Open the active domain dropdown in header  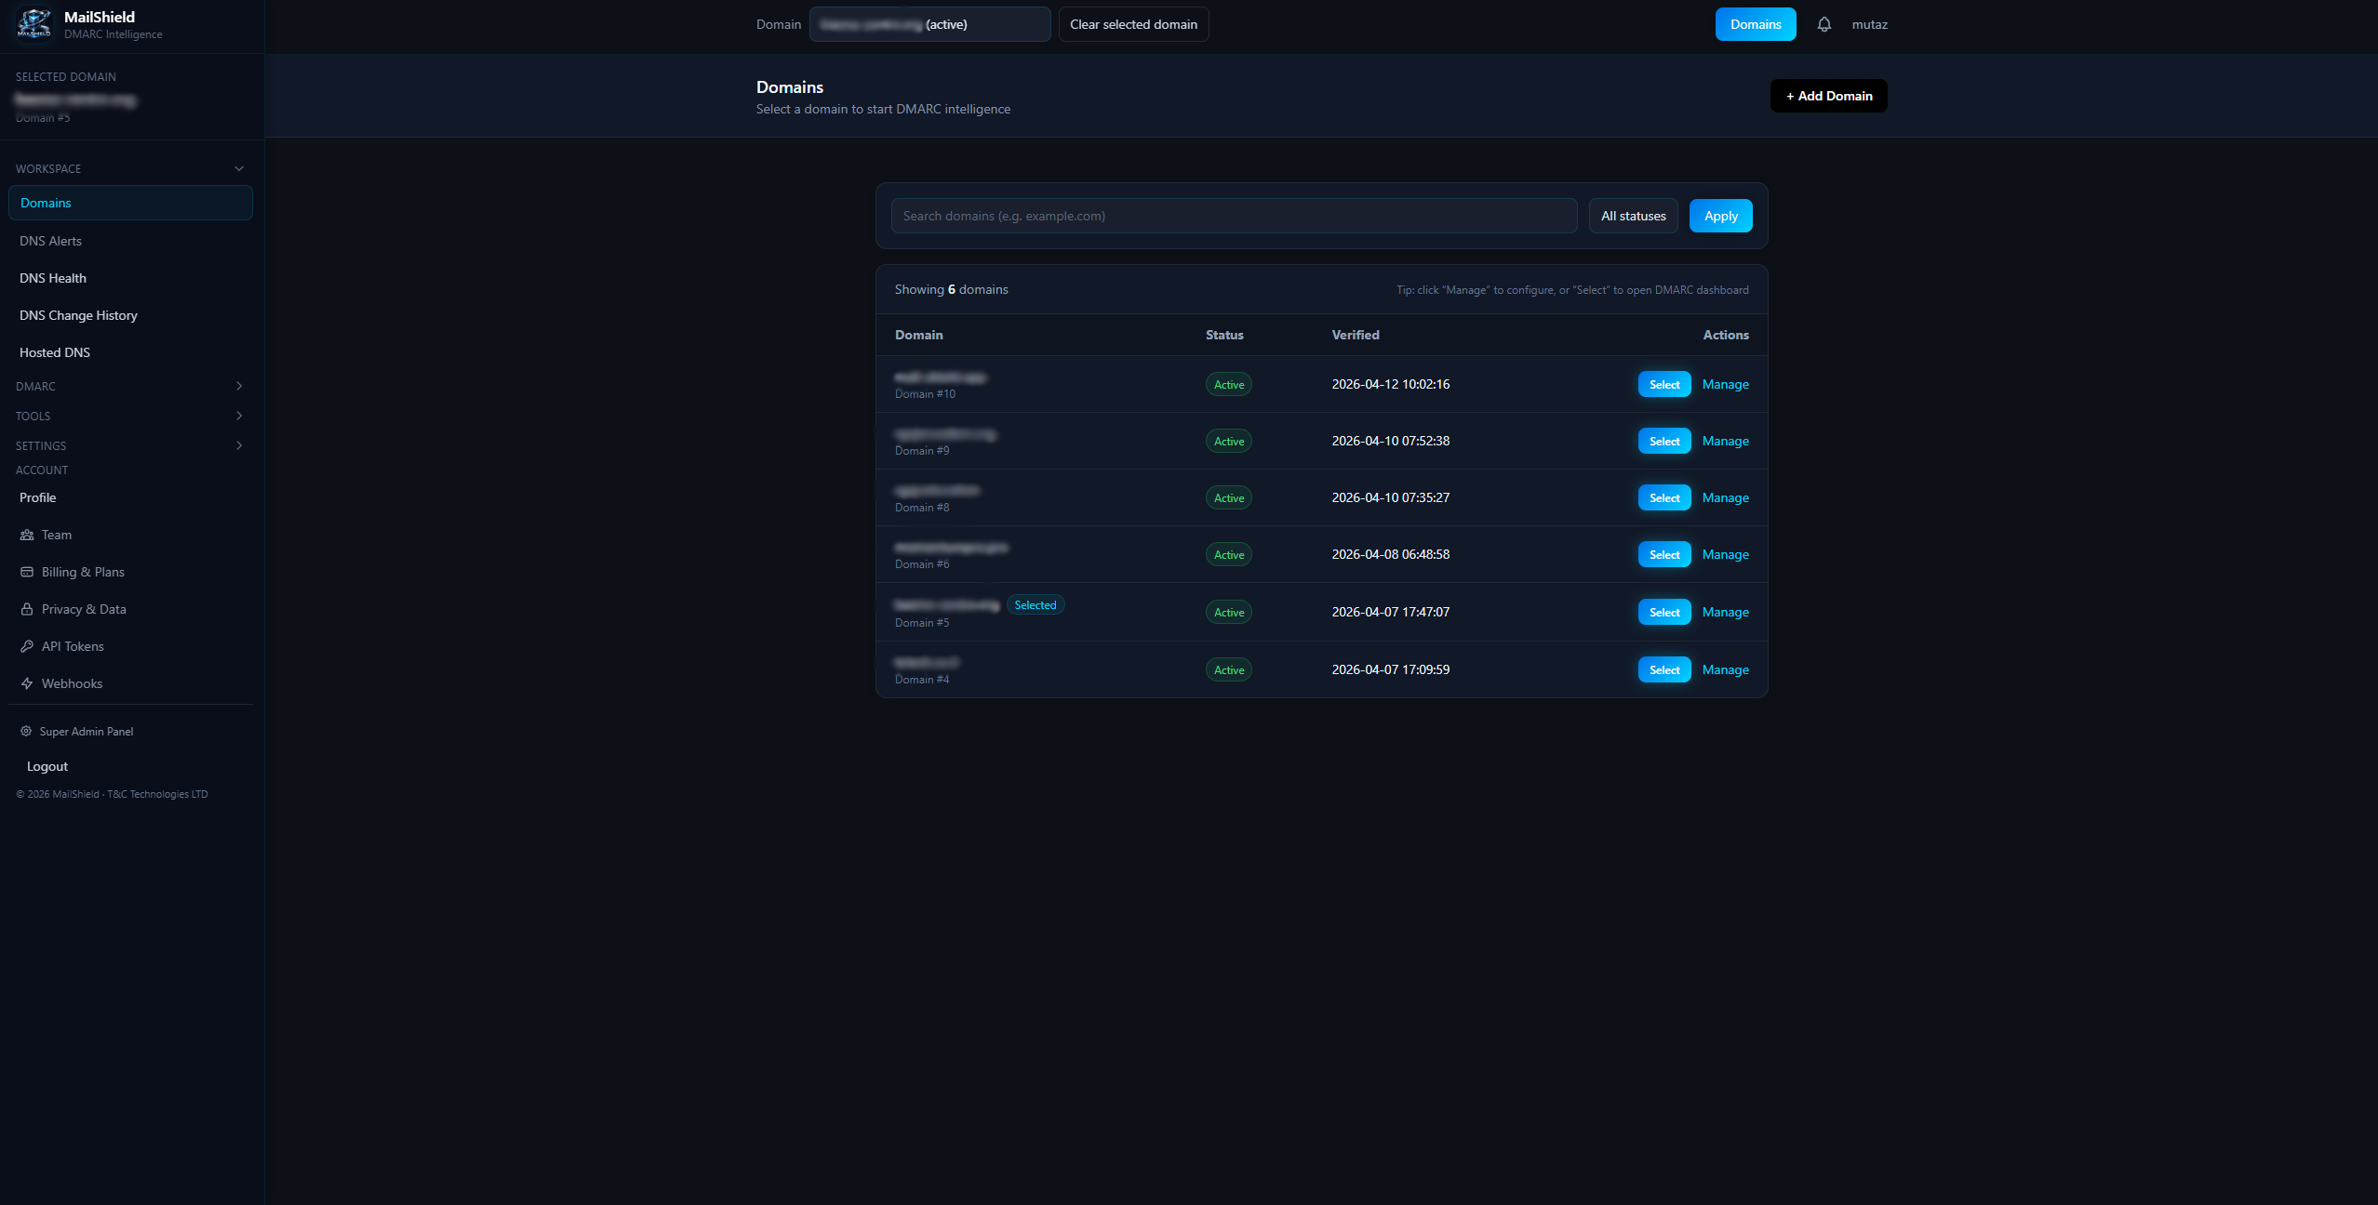click(x=929, y=24)
